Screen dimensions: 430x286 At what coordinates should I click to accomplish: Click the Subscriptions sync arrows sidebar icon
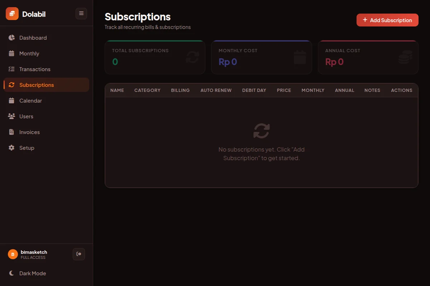[12, 85]
